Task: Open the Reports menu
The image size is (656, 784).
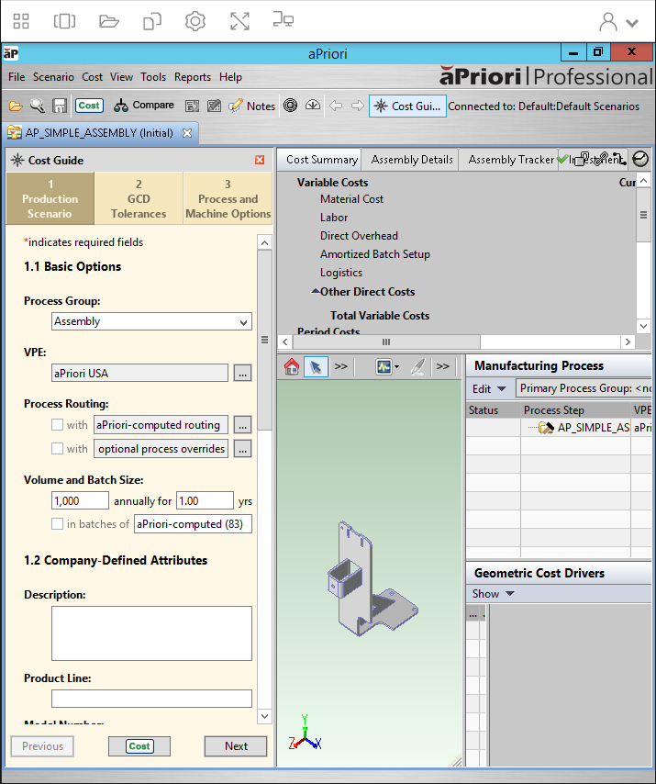Action: point(193,77)
